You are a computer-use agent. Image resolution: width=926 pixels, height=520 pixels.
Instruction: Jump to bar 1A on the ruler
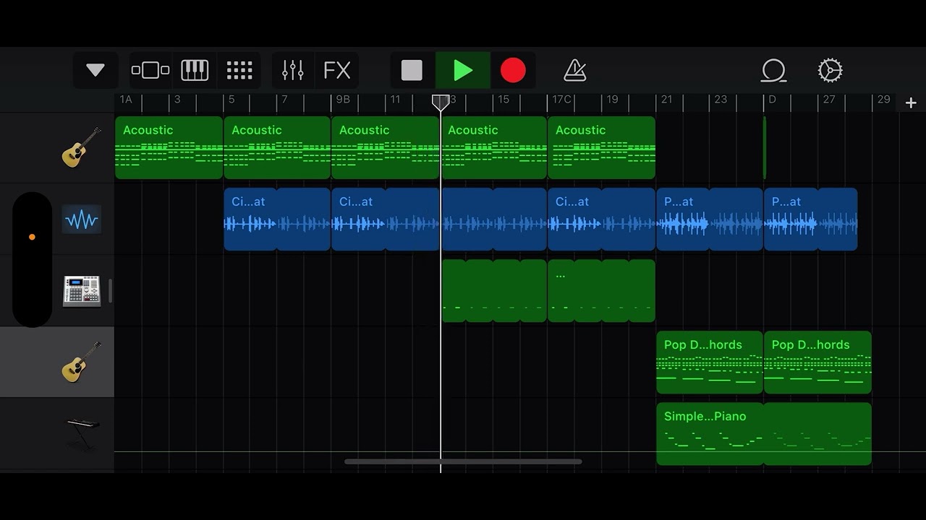coord(126,100)
